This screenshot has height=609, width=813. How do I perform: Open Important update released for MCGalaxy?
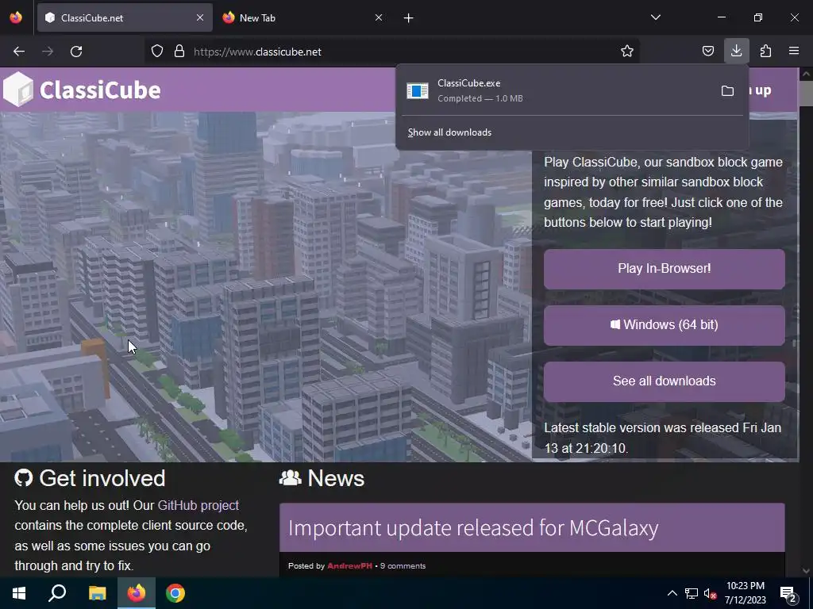[473, 528]
